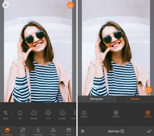154x136 pixels.
Task: Select the partly visible Tono skin tone tool
Action: tap(74, 115)
